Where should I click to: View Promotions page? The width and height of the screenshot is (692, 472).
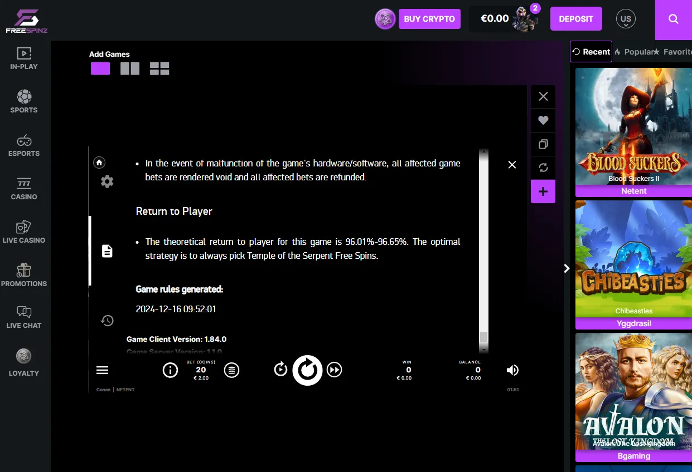(x=24, y=276)
